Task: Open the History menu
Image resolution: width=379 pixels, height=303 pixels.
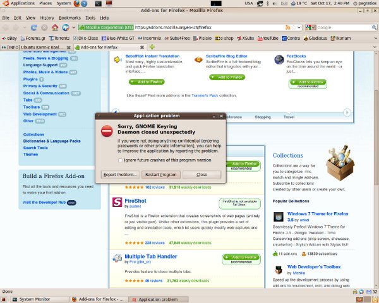Action: coord(47,18)
